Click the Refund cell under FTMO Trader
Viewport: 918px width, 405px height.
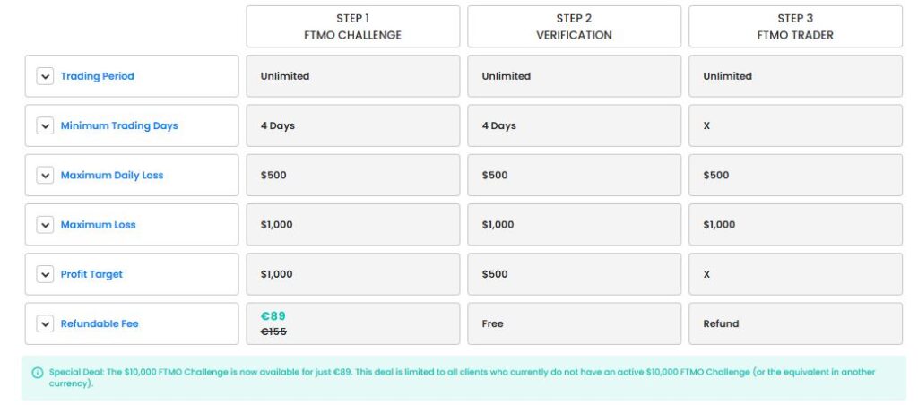coord(721,323)
